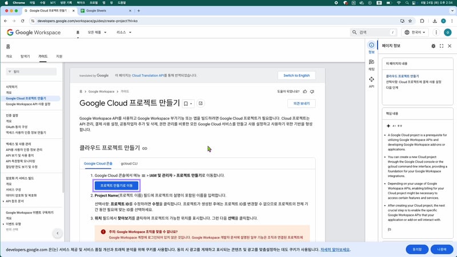This screenshot has height=257, width=457.
Task: Click Google Workspace breadcrumb link
Action: [x=101, y=91]
